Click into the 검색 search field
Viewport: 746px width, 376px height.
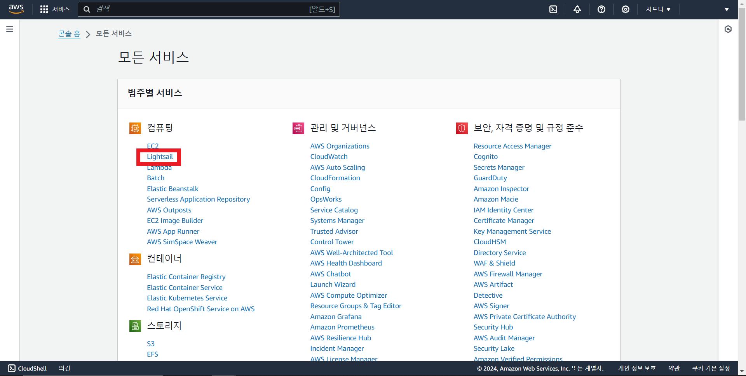click(209, 9)
